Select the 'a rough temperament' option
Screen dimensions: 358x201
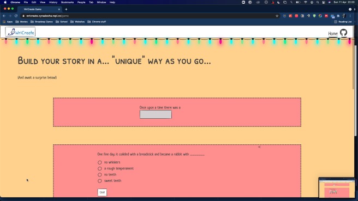click(x=100, y=169)
